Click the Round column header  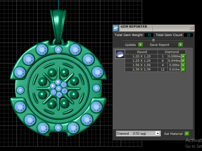coord(141,52)
